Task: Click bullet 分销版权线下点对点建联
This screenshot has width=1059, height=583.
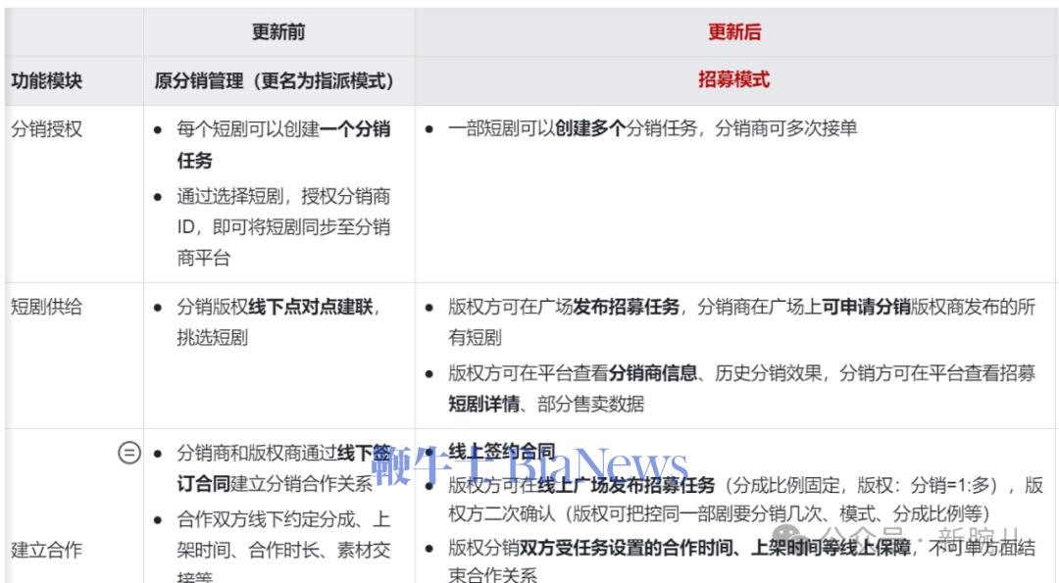Action: [x=278, y=321]
